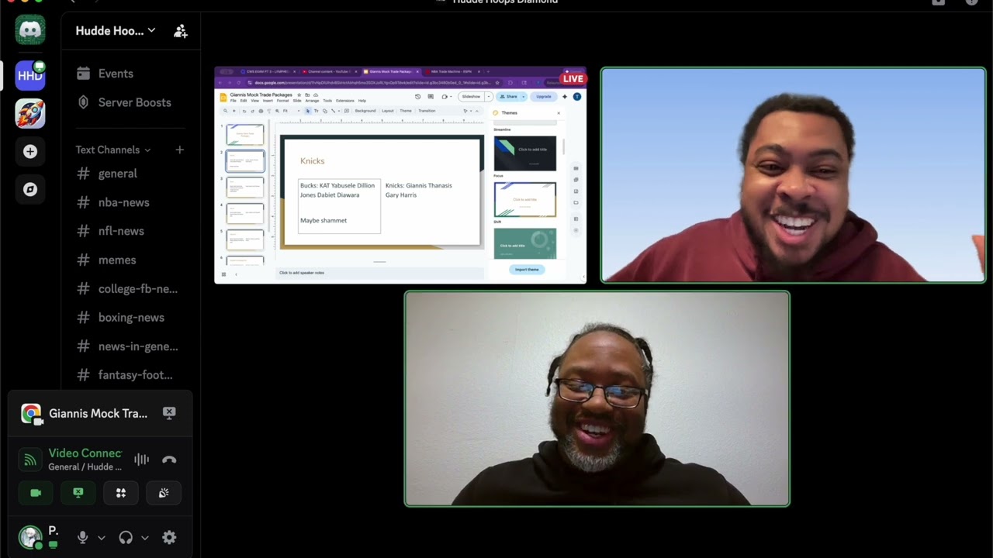Focus video tile of man wearing glasses

[x=597, y=398]
